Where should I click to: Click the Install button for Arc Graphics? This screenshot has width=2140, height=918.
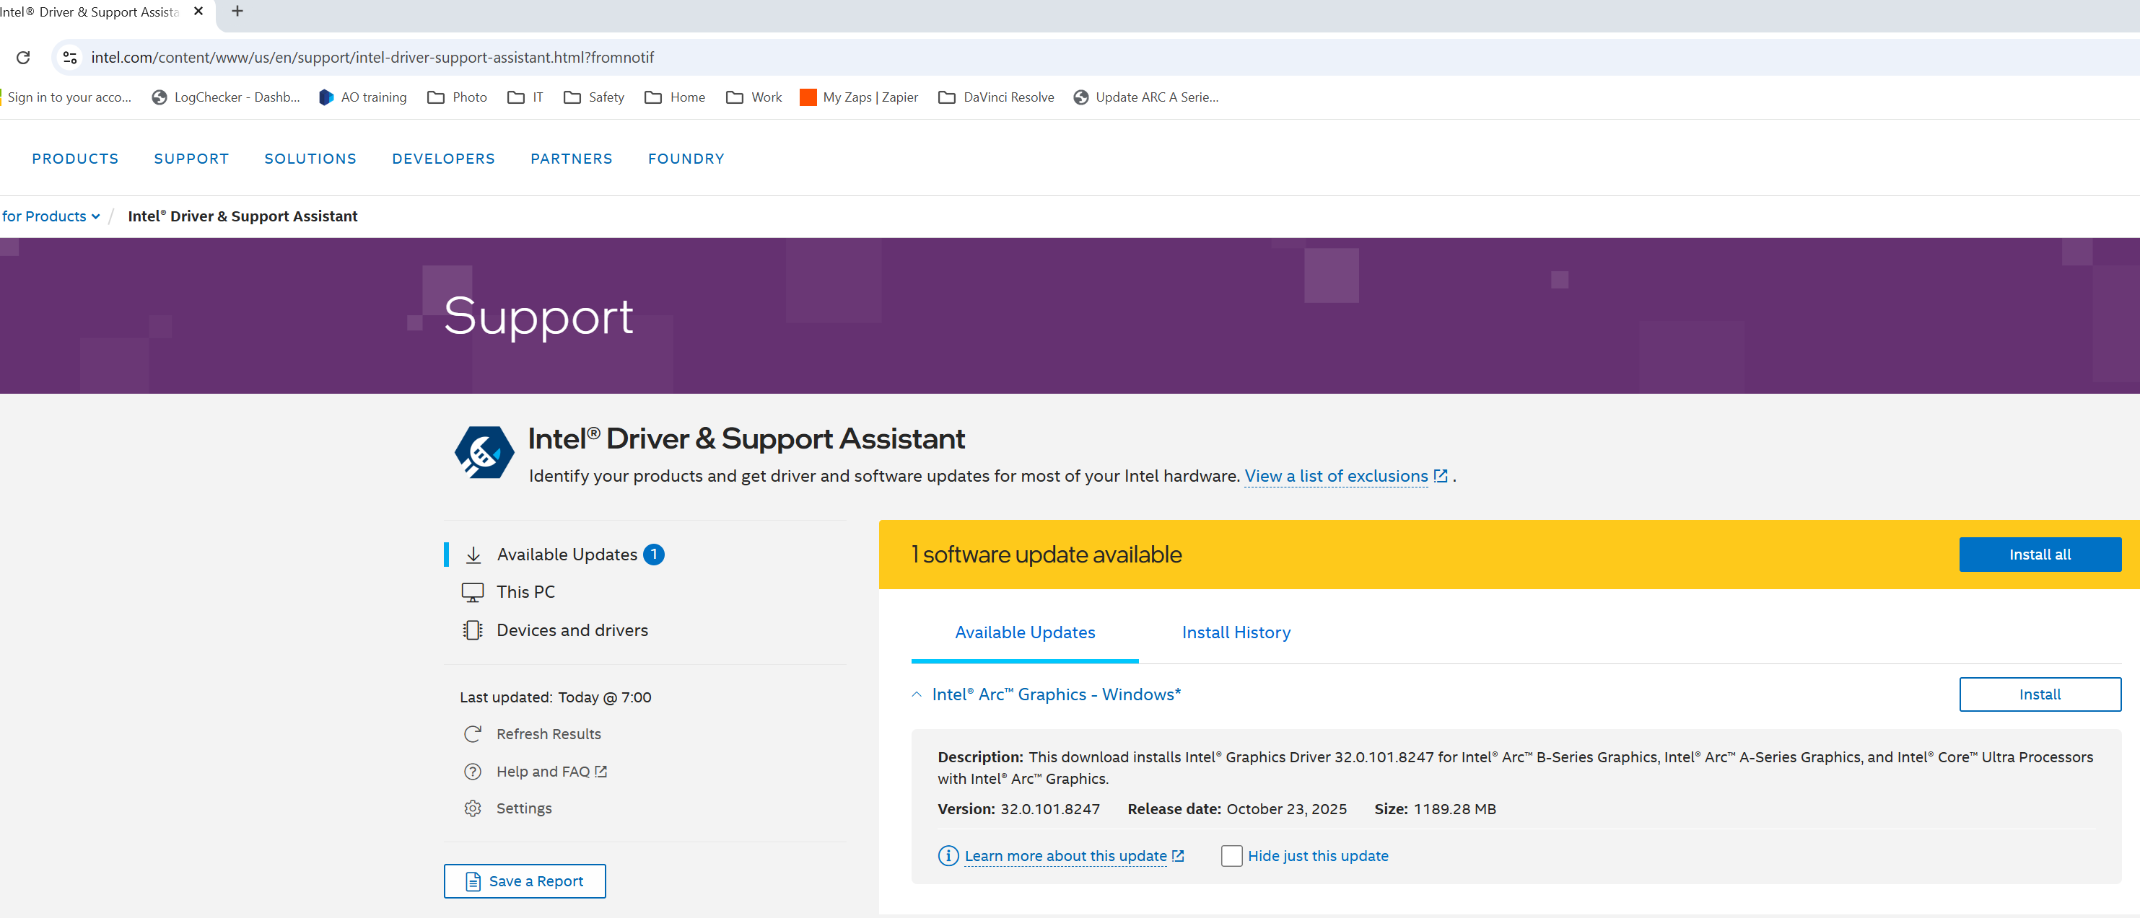click(x=2039, y=694)
